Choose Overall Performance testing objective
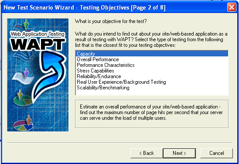 point(152,59)
